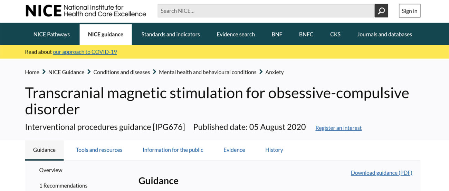This screenshot has height=191, width=449.
Task: Open Mental health and behavioural conditions breadcrumb
Action: point(207,72)
